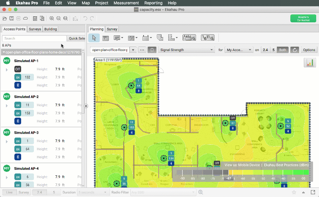Screen dimensions: 319x197
Task: Toggle the bottom bar 2.4 band filter
Action: [x=39, y=192]
